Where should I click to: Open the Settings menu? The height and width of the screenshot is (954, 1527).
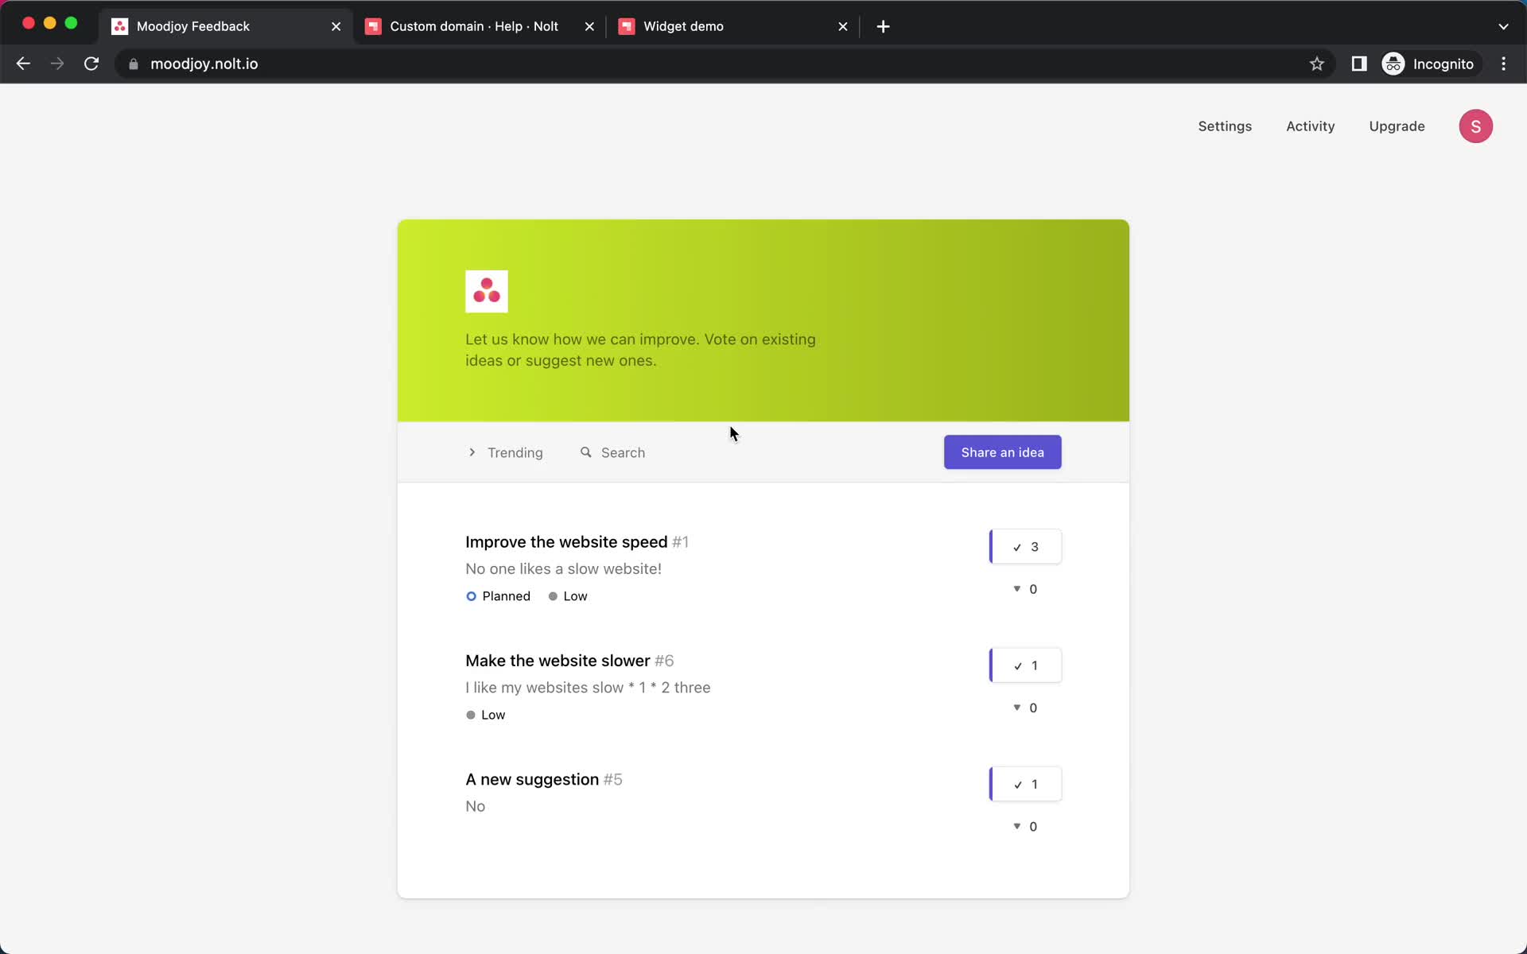tap(1225, 126)
